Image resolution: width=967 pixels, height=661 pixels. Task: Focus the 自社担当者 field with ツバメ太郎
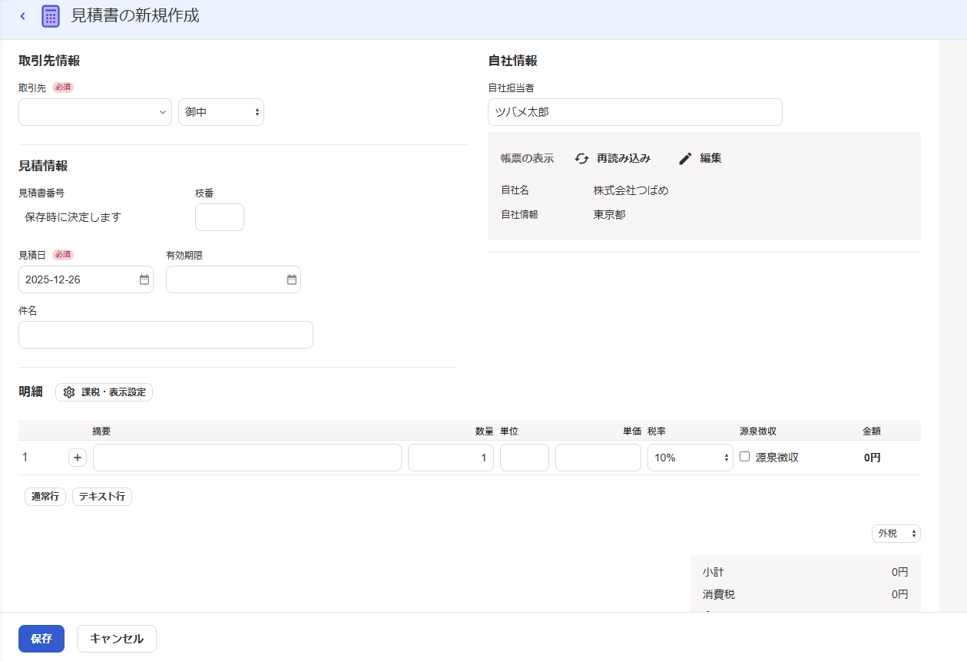click(635, 112)
